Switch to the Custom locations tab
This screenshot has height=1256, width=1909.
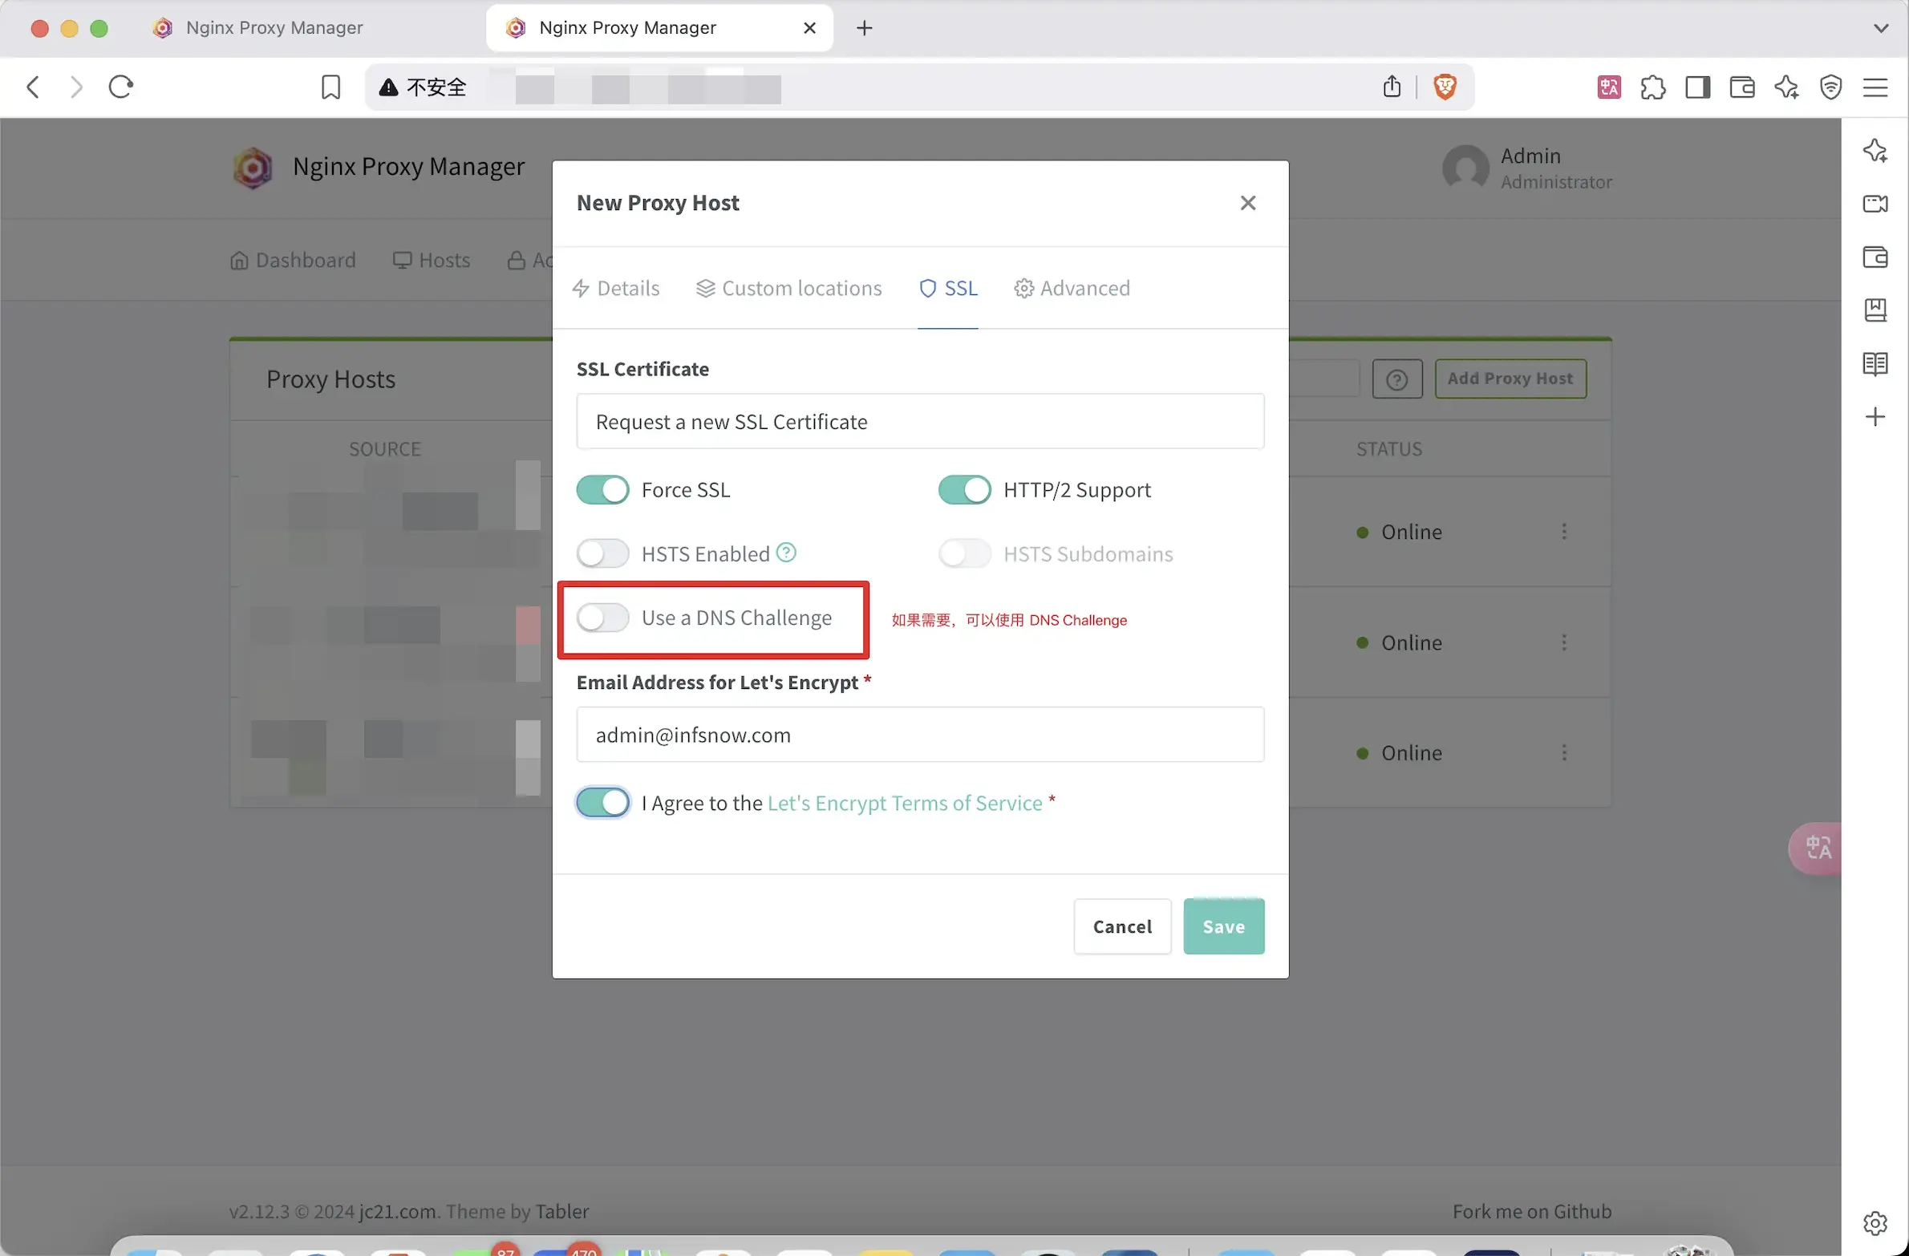(x=788, y=288)
